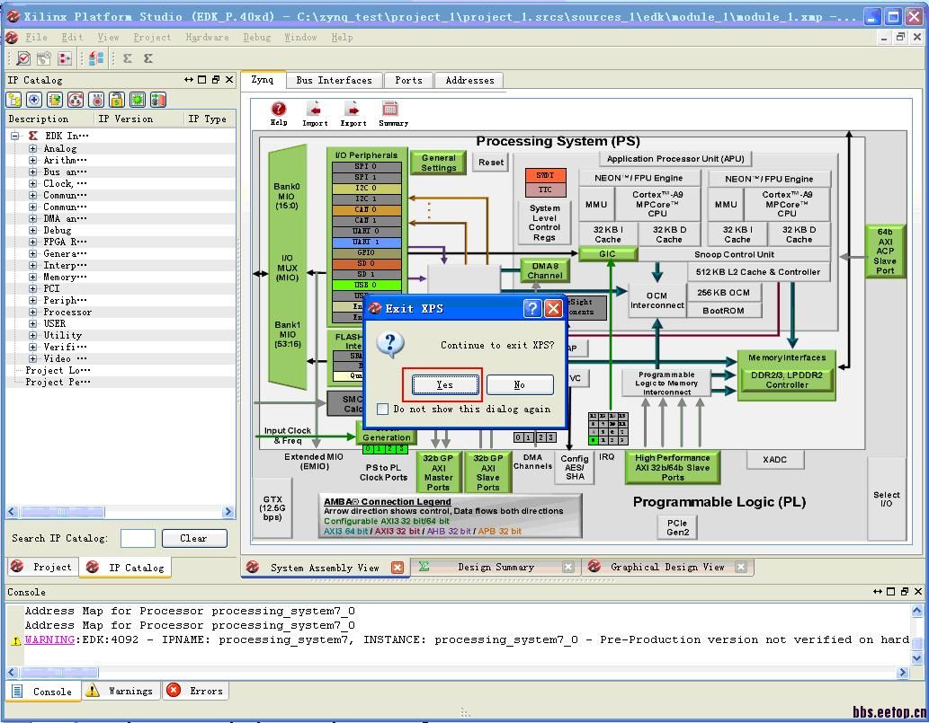Expand the Debug category node
The image size is (929, 723).
pyautogui.click(x=32, y=231)
